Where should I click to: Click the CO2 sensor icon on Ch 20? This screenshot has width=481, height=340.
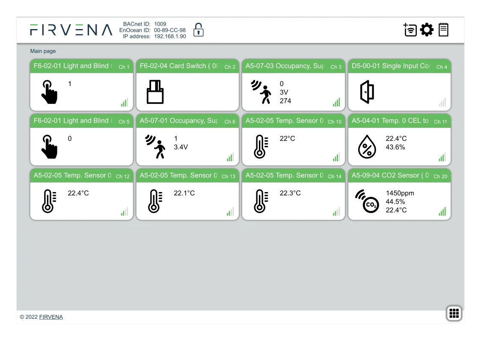[367, 201]
